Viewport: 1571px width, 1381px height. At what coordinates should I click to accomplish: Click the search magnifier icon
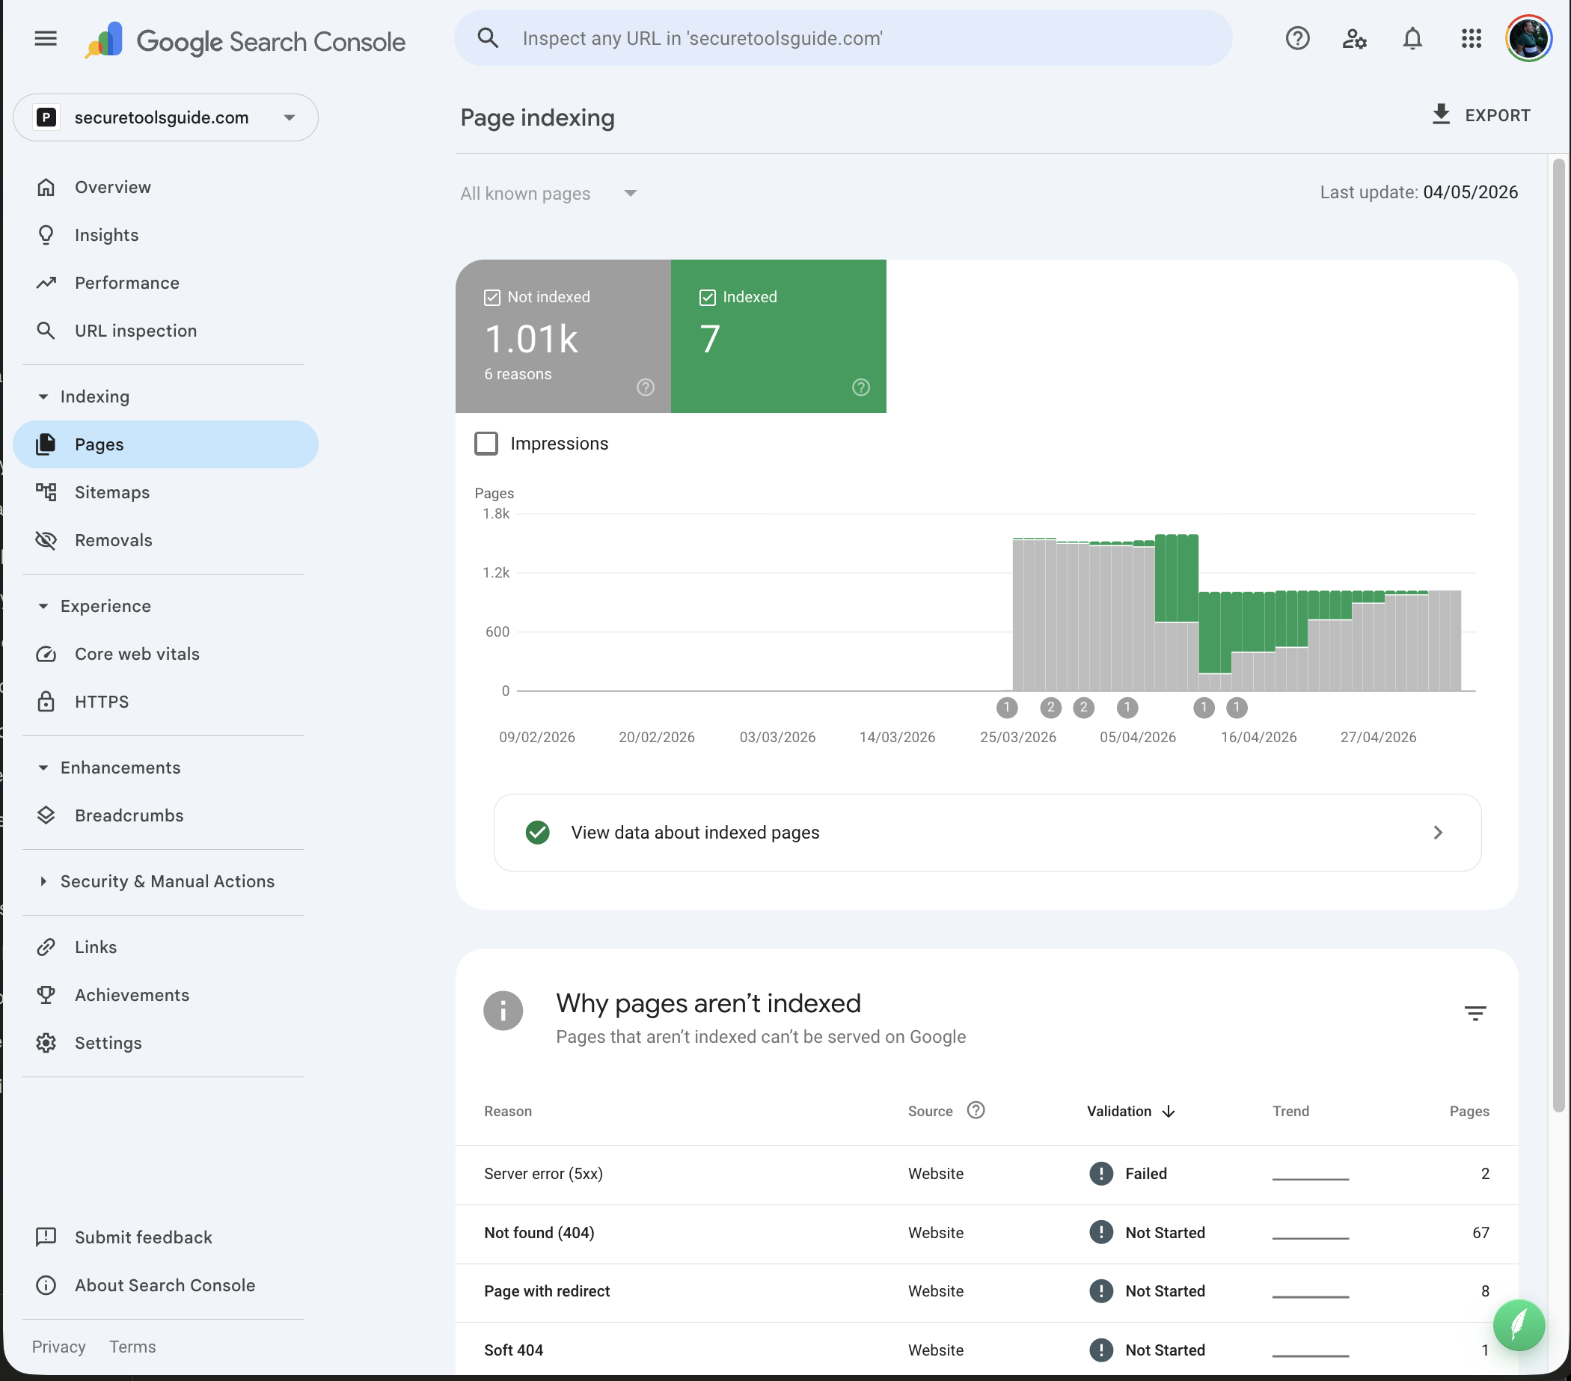point(488,37)
